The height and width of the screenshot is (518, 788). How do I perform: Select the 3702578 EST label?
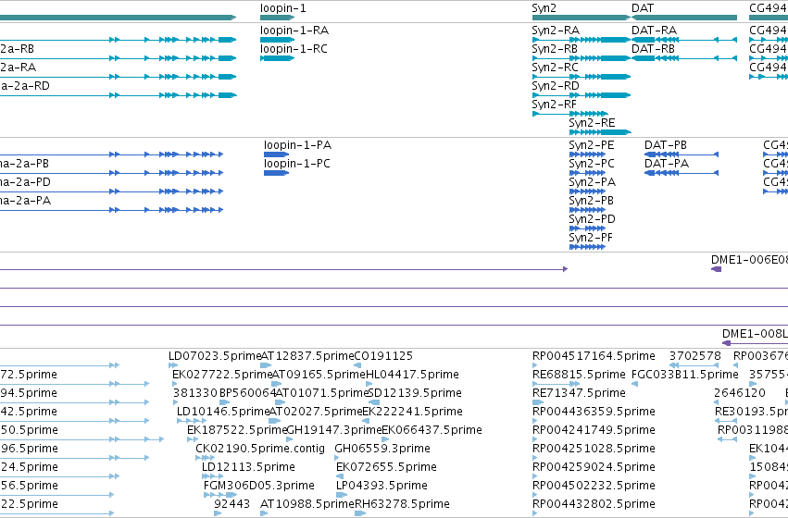tap(695, 356)
